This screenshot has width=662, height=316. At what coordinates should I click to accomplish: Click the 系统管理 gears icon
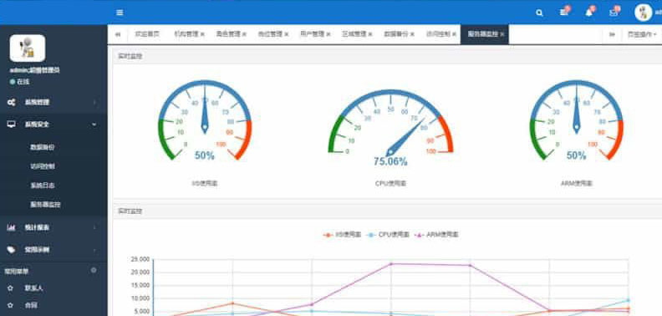point(12,102)
